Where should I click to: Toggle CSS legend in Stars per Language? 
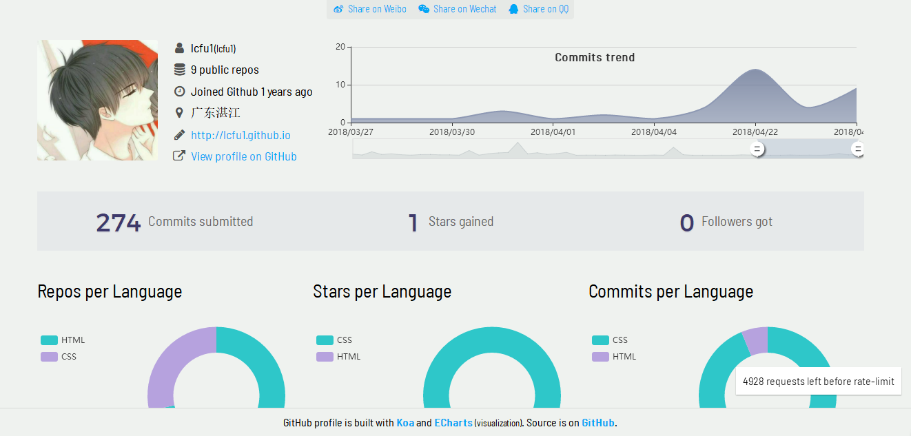coord(334,340)
